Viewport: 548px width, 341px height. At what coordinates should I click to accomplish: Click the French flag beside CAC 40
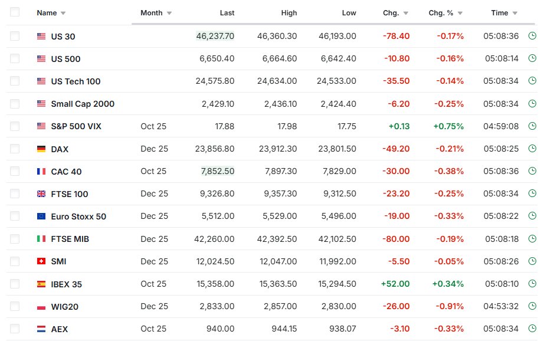(41, 171)
